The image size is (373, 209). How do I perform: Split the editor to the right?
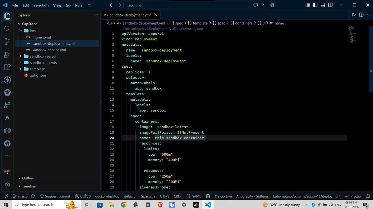tap(361, 15)
